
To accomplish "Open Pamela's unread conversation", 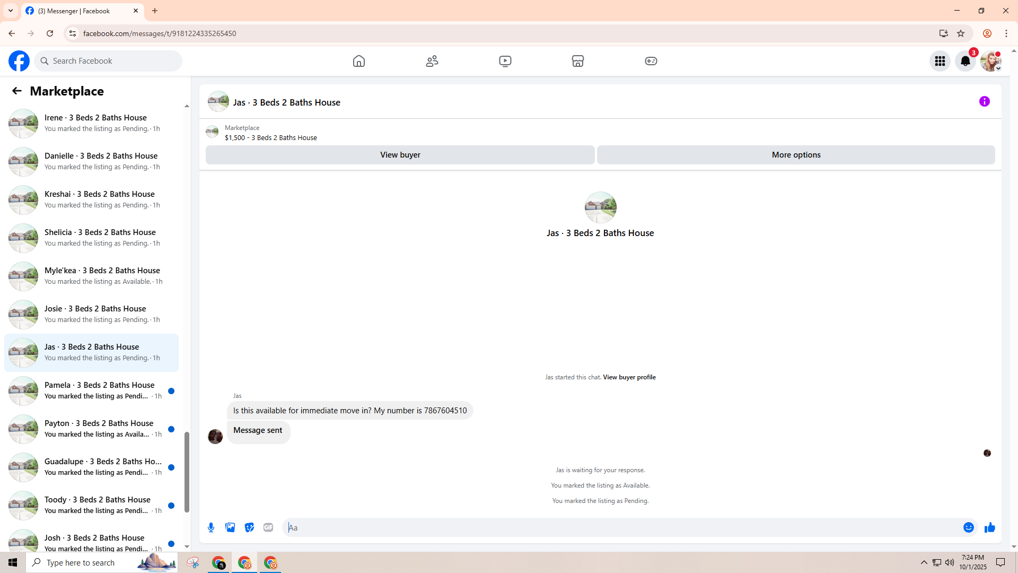I will [x=91, y=390].
